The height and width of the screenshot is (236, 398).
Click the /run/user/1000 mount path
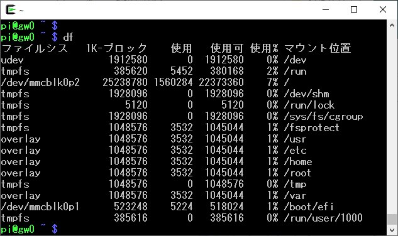323,218
